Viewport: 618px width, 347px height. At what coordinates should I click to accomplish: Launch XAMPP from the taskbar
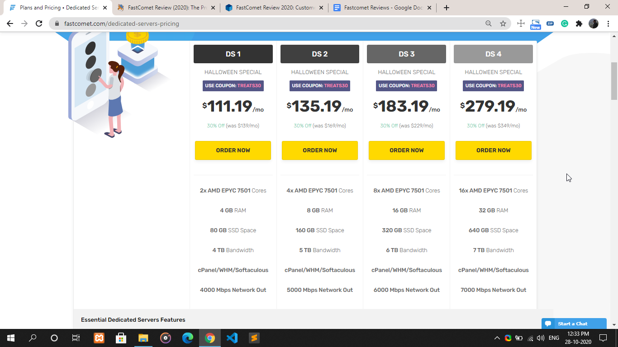tap(99, 338)
